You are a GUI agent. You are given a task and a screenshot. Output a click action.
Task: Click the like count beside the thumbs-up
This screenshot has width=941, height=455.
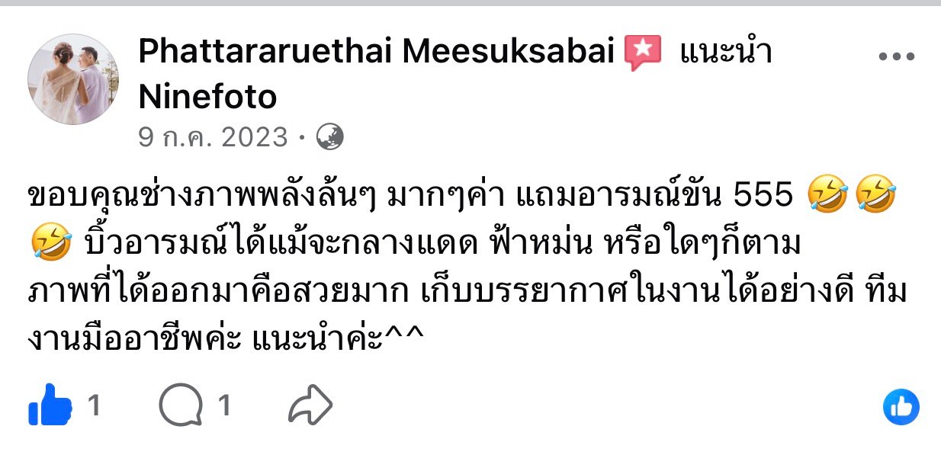[94, 405]
